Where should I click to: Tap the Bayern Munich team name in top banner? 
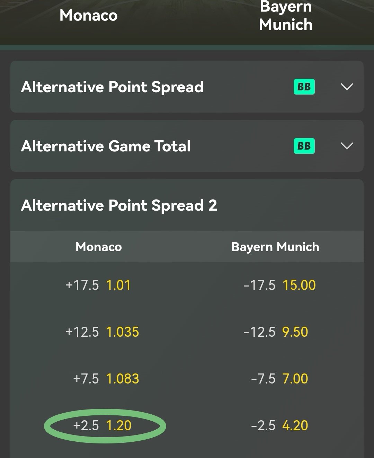tap(286, 16)
